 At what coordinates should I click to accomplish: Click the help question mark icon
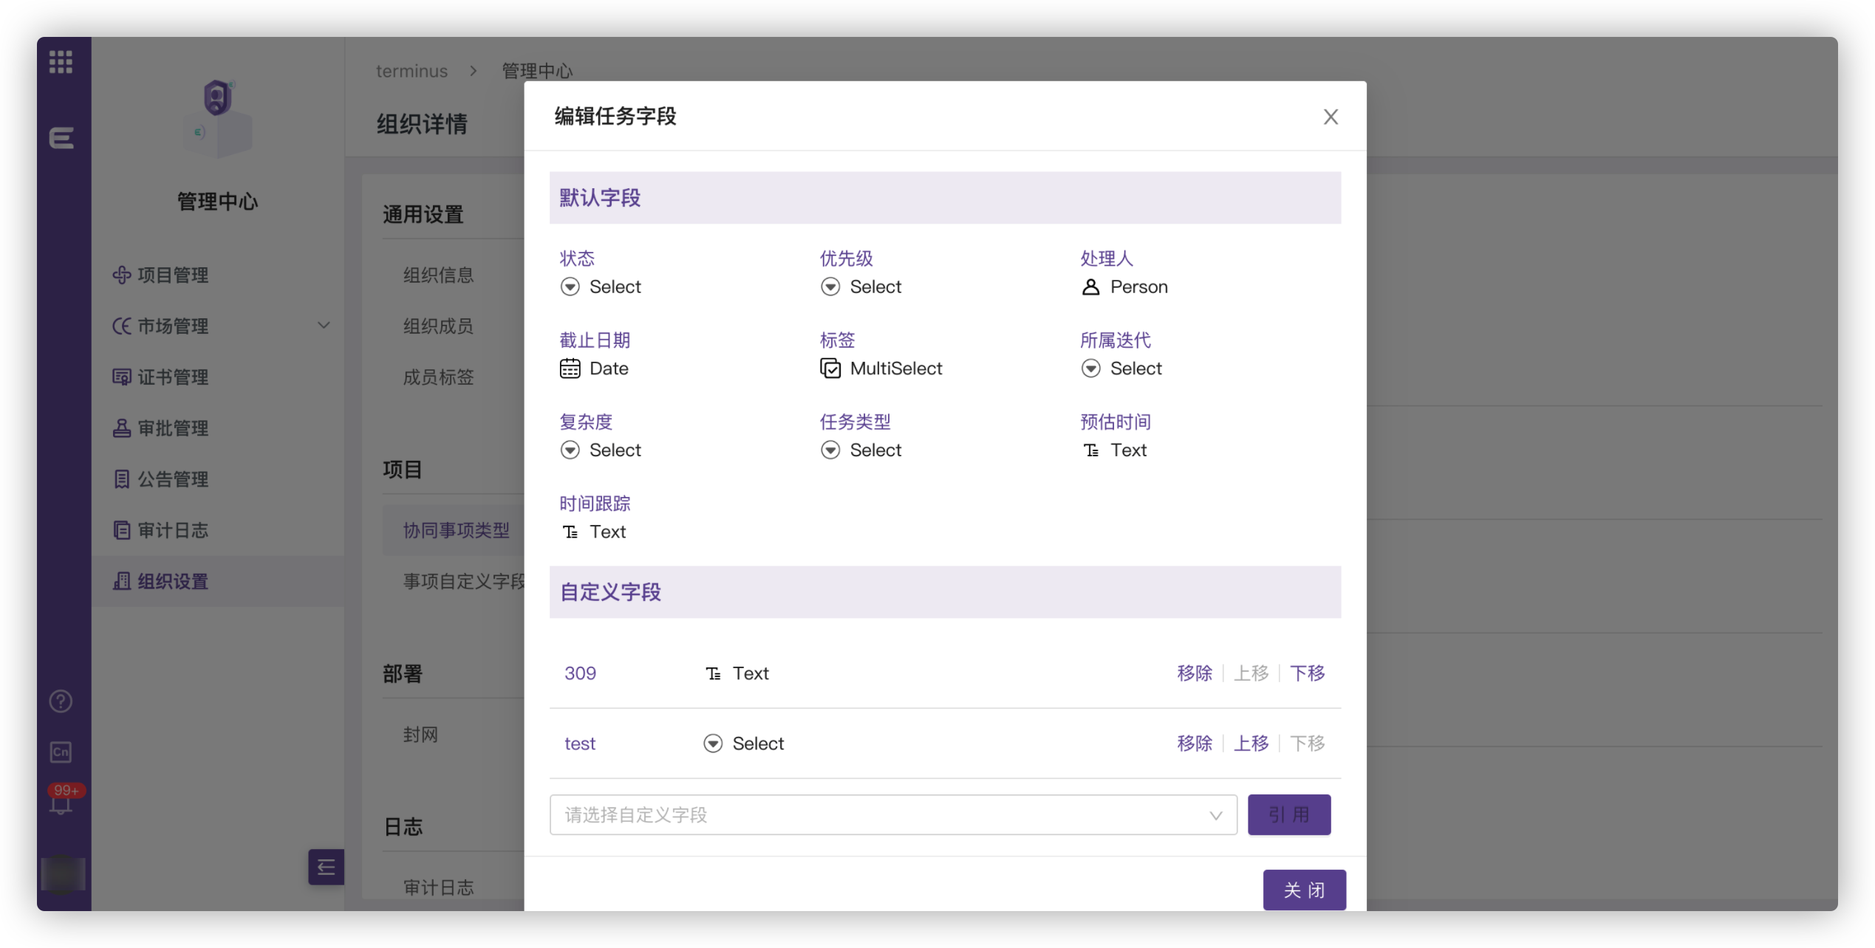61,701
